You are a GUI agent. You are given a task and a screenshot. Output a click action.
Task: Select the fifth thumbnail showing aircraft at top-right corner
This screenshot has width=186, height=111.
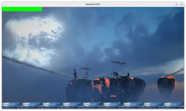93,105
